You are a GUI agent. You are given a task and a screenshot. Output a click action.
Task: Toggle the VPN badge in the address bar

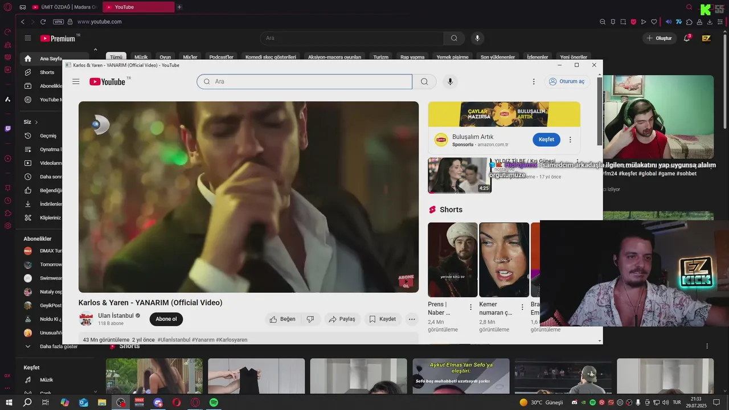tap(58, 22)
